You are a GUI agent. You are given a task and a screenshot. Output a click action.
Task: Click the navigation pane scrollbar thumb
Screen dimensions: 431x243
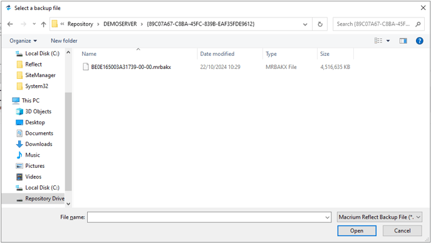68,142
